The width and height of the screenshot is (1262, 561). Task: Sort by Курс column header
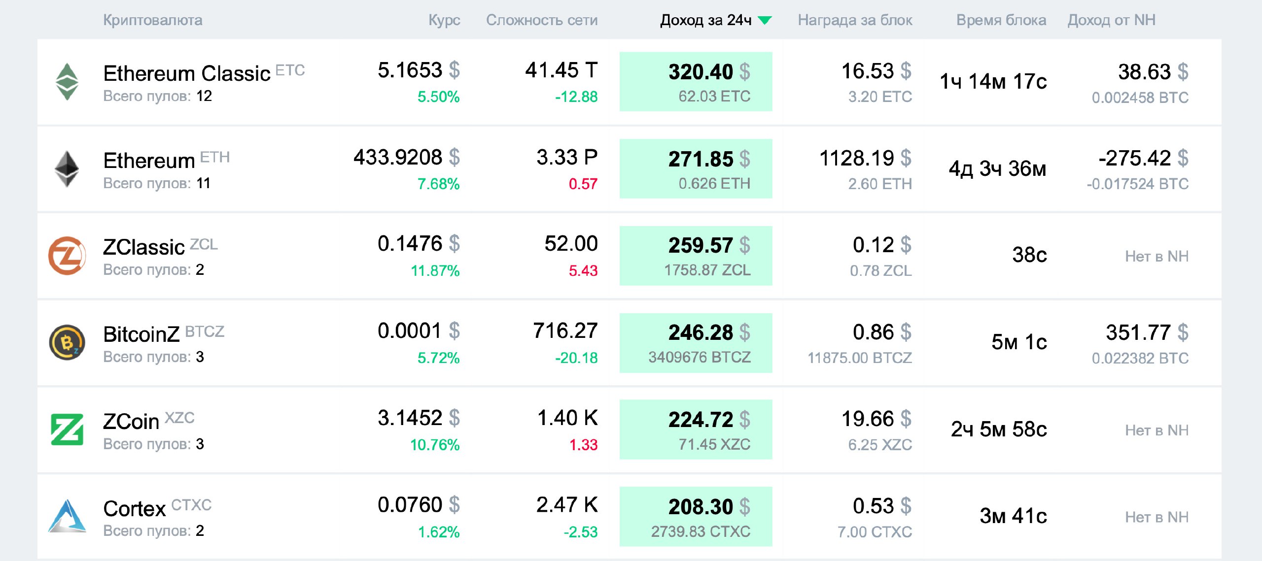(x=444, y=20)
